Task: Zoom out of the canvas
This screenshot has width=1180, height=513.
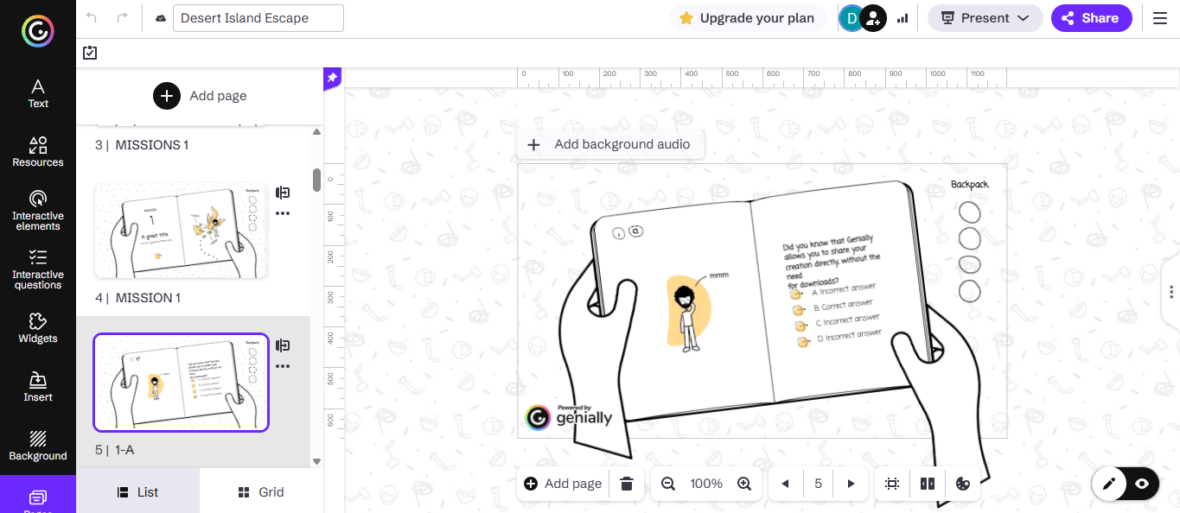Action: [668, 484]
